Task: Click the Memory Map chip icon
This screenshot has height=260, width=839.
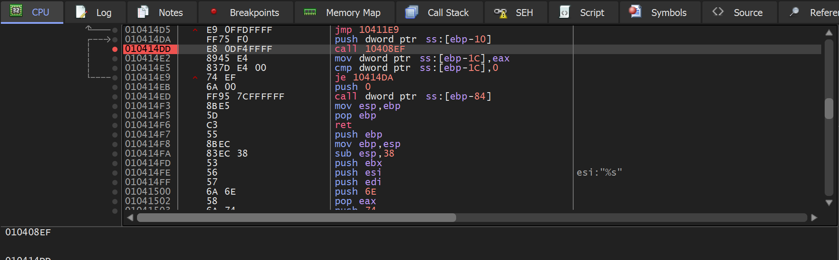Action: tap(310, 12)
